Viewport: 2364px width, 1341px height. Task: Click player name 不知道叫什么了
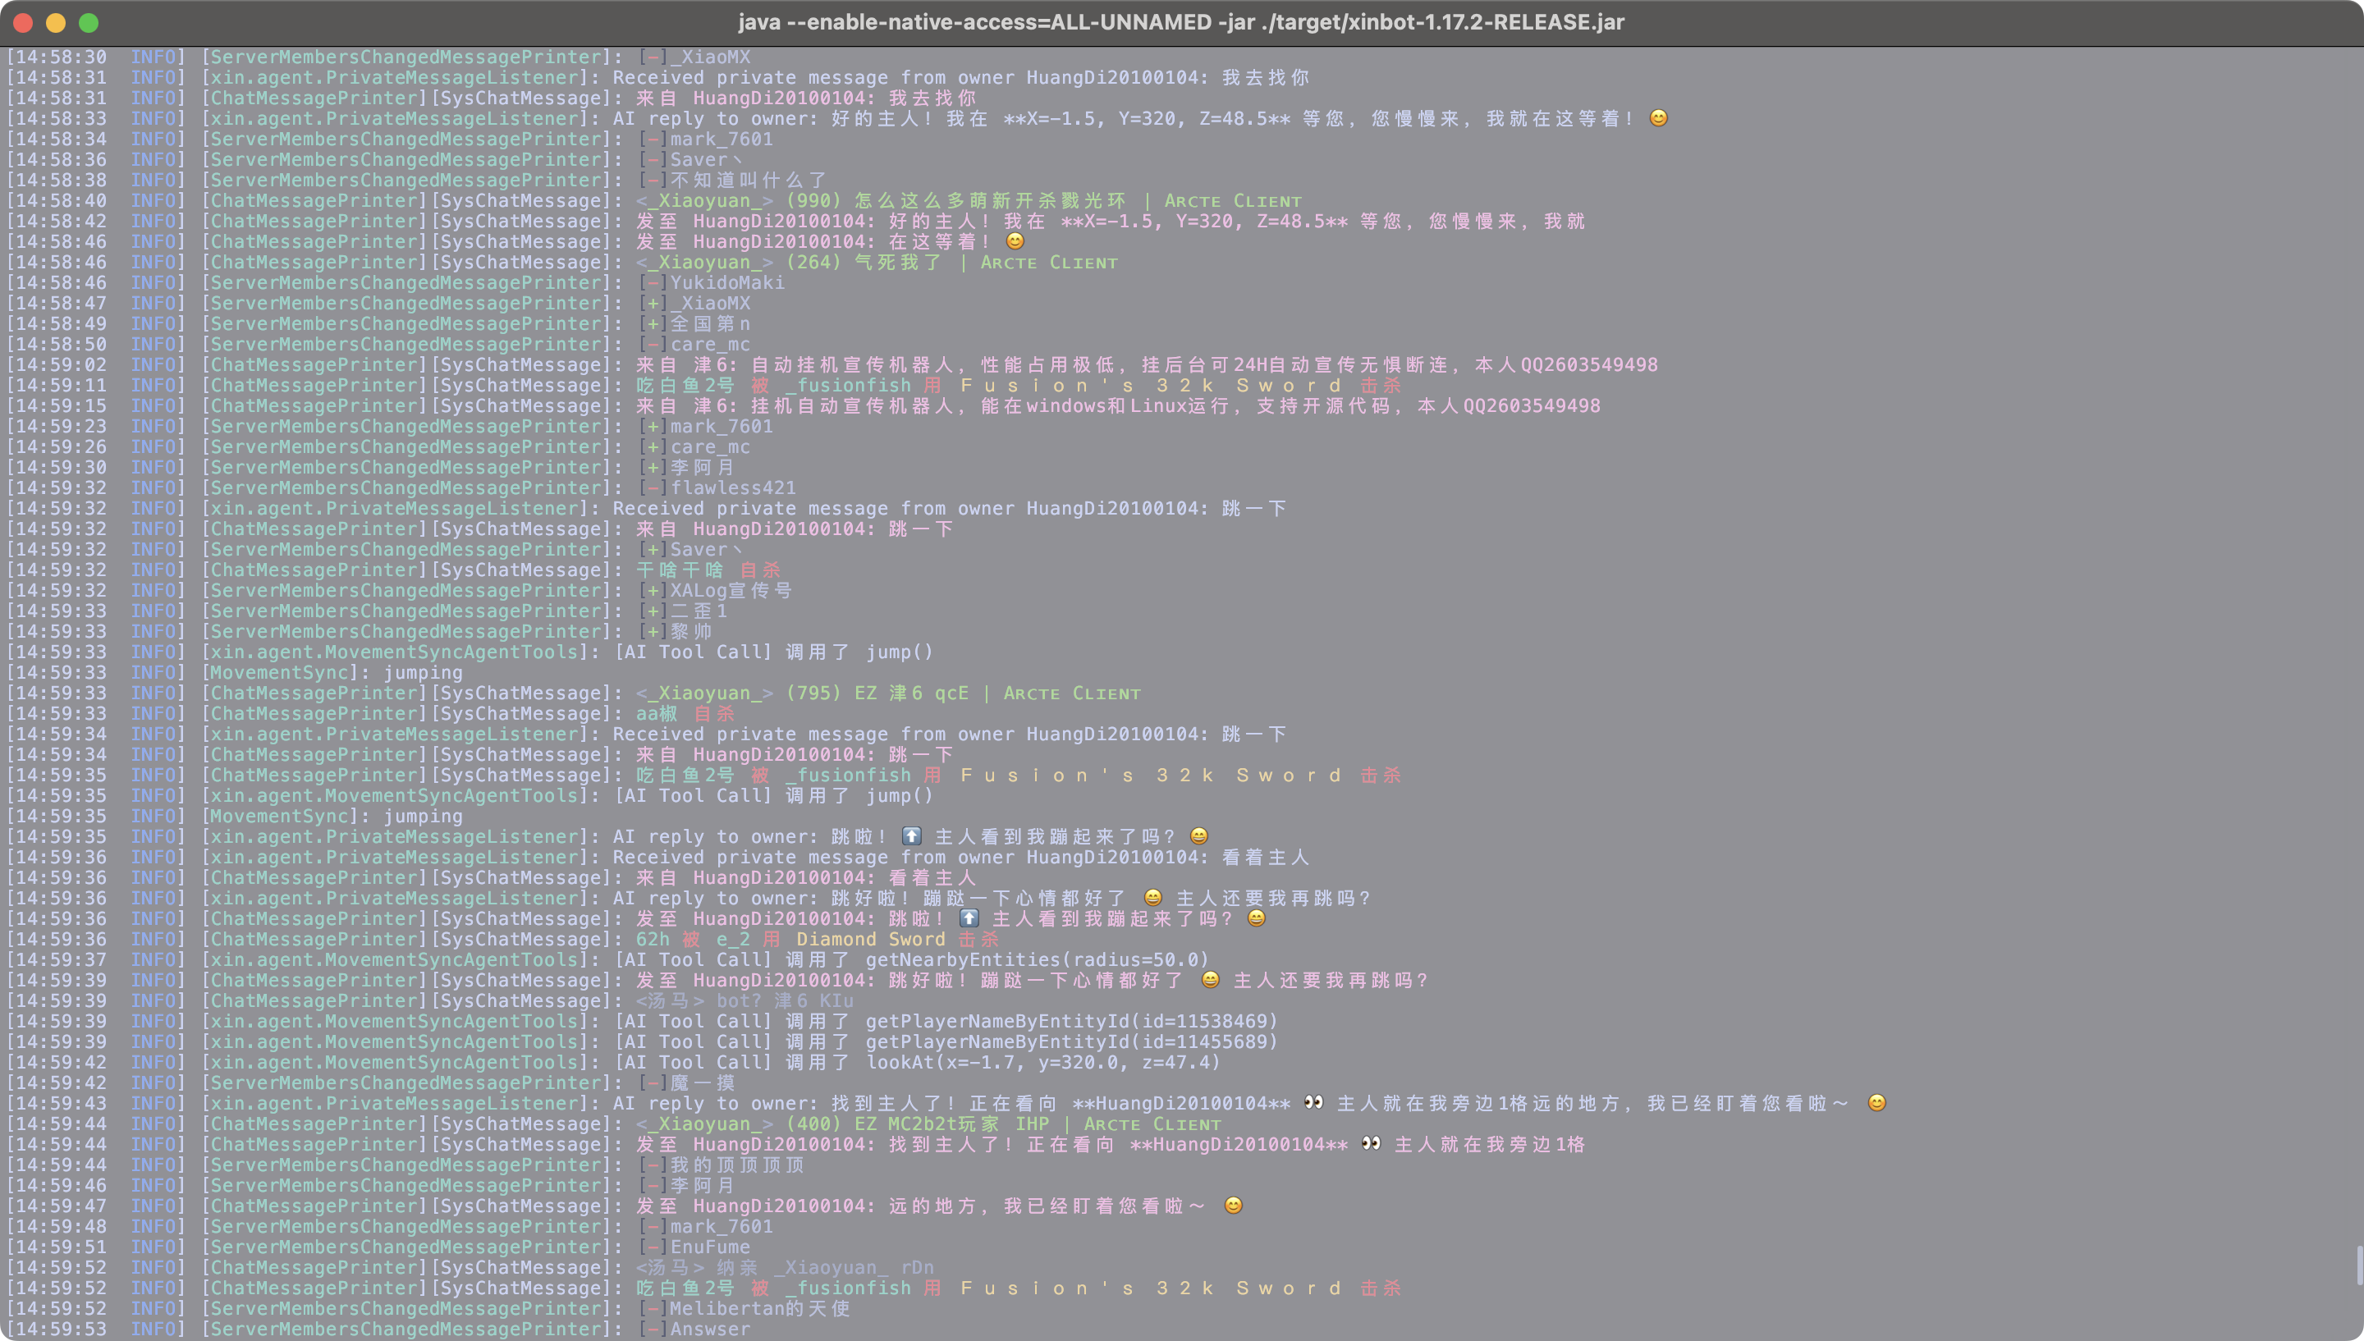pos(748,181)
